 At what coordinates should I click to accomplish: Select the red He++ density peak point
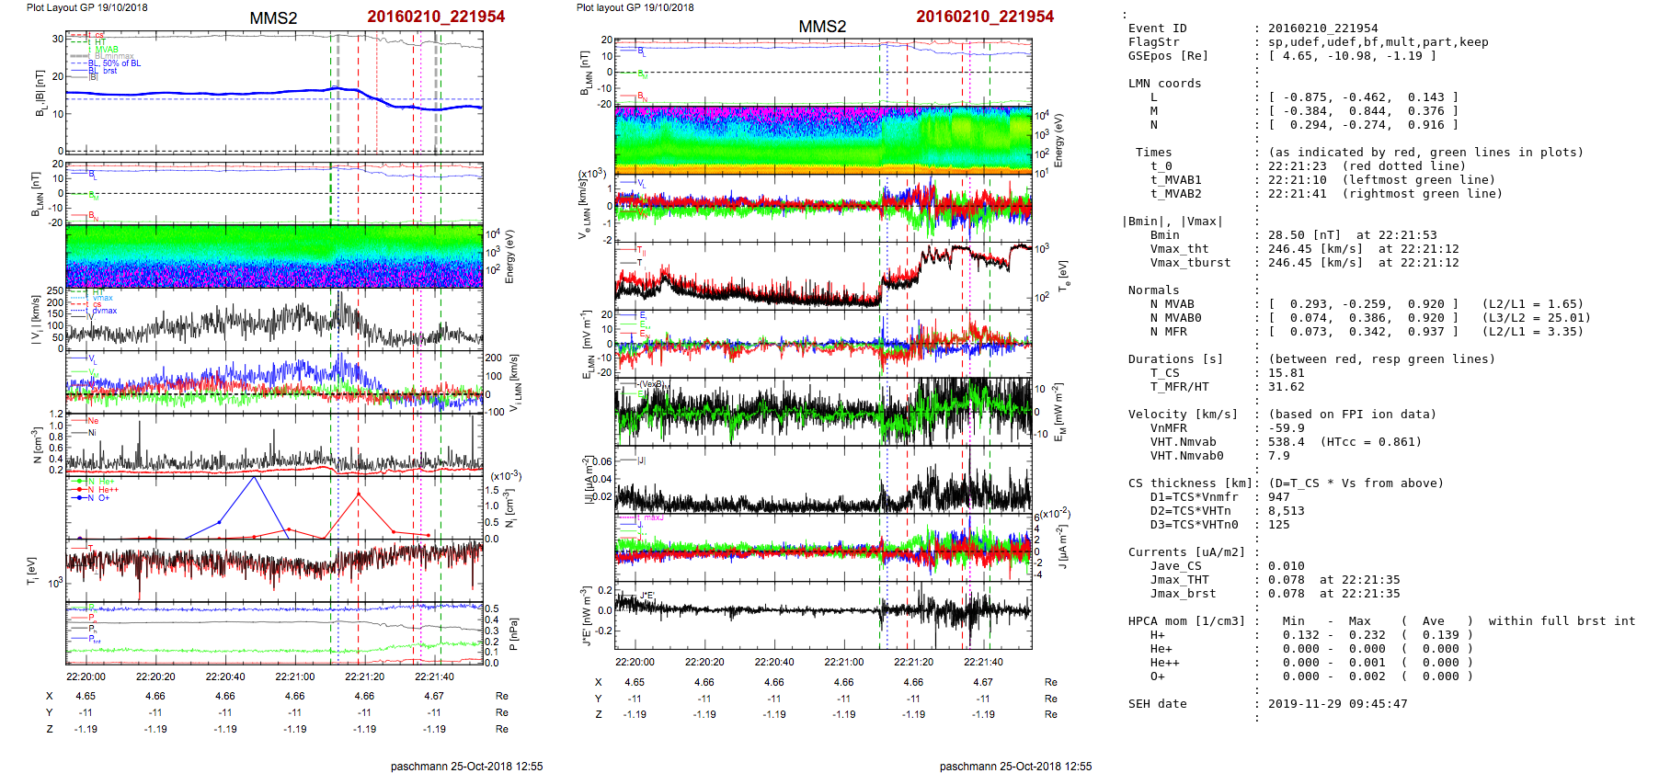[x=359, y=494]
